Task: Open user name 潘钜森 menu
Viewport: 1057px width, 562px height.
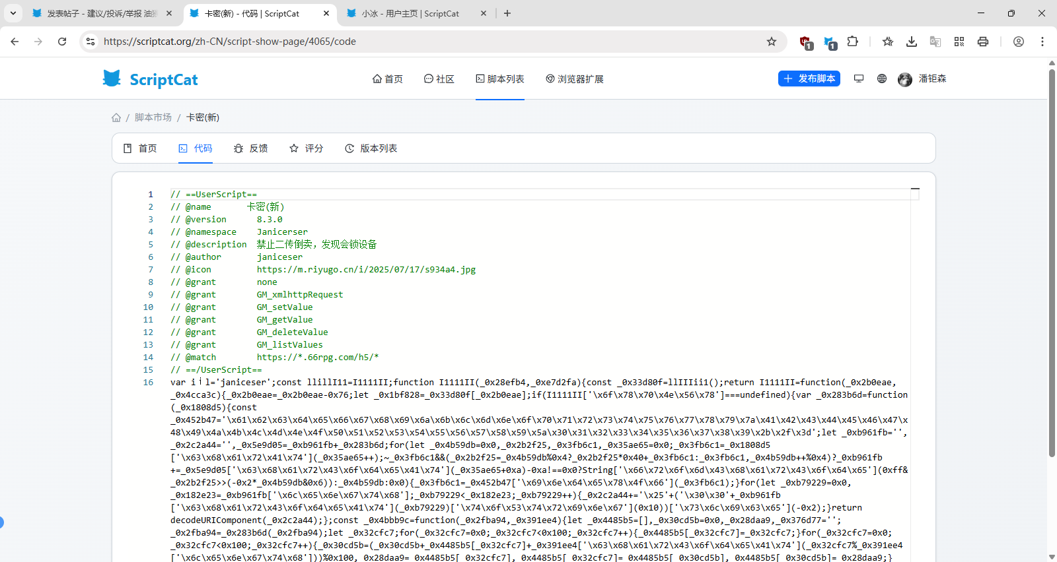Action: click(x=932, y=78)
